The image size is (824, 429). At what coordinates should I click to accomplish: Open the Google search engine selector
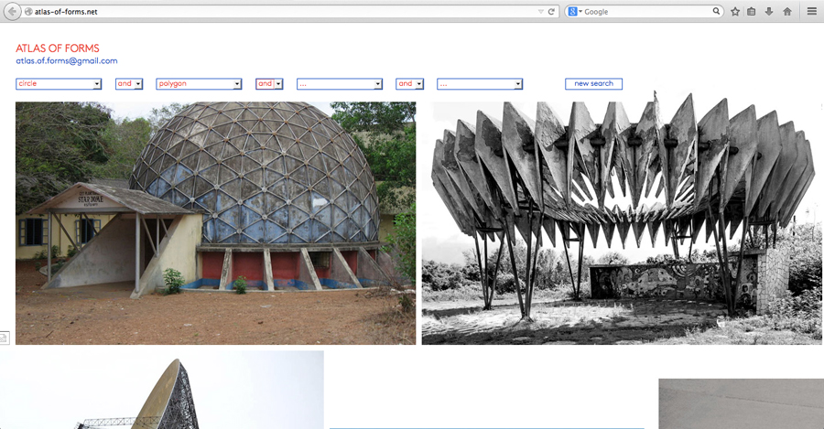574,12
